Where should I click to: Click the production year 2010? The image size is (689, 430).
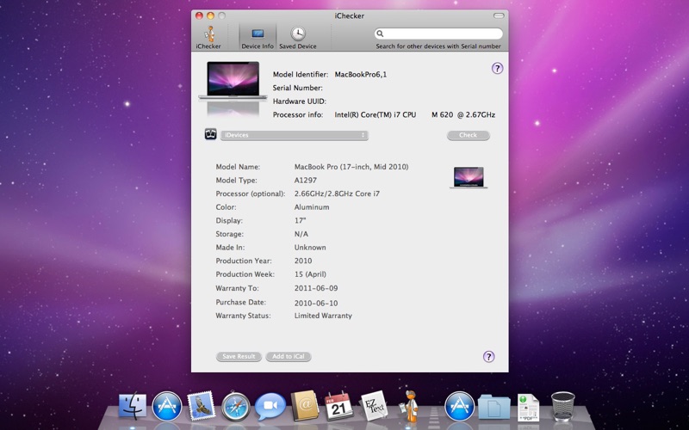click(x=303, y=261)
